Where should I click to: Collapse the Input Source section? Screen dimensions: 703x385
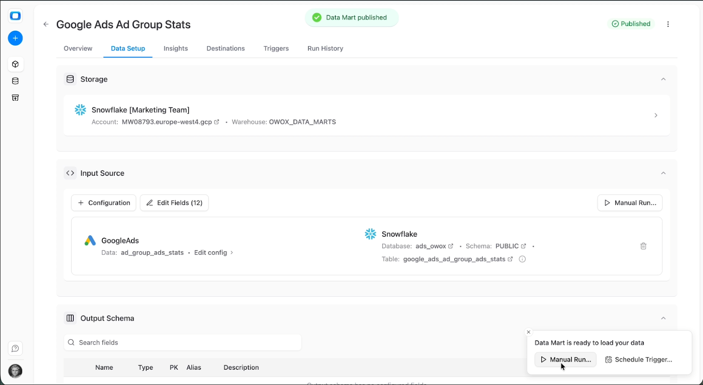point(663,173)
